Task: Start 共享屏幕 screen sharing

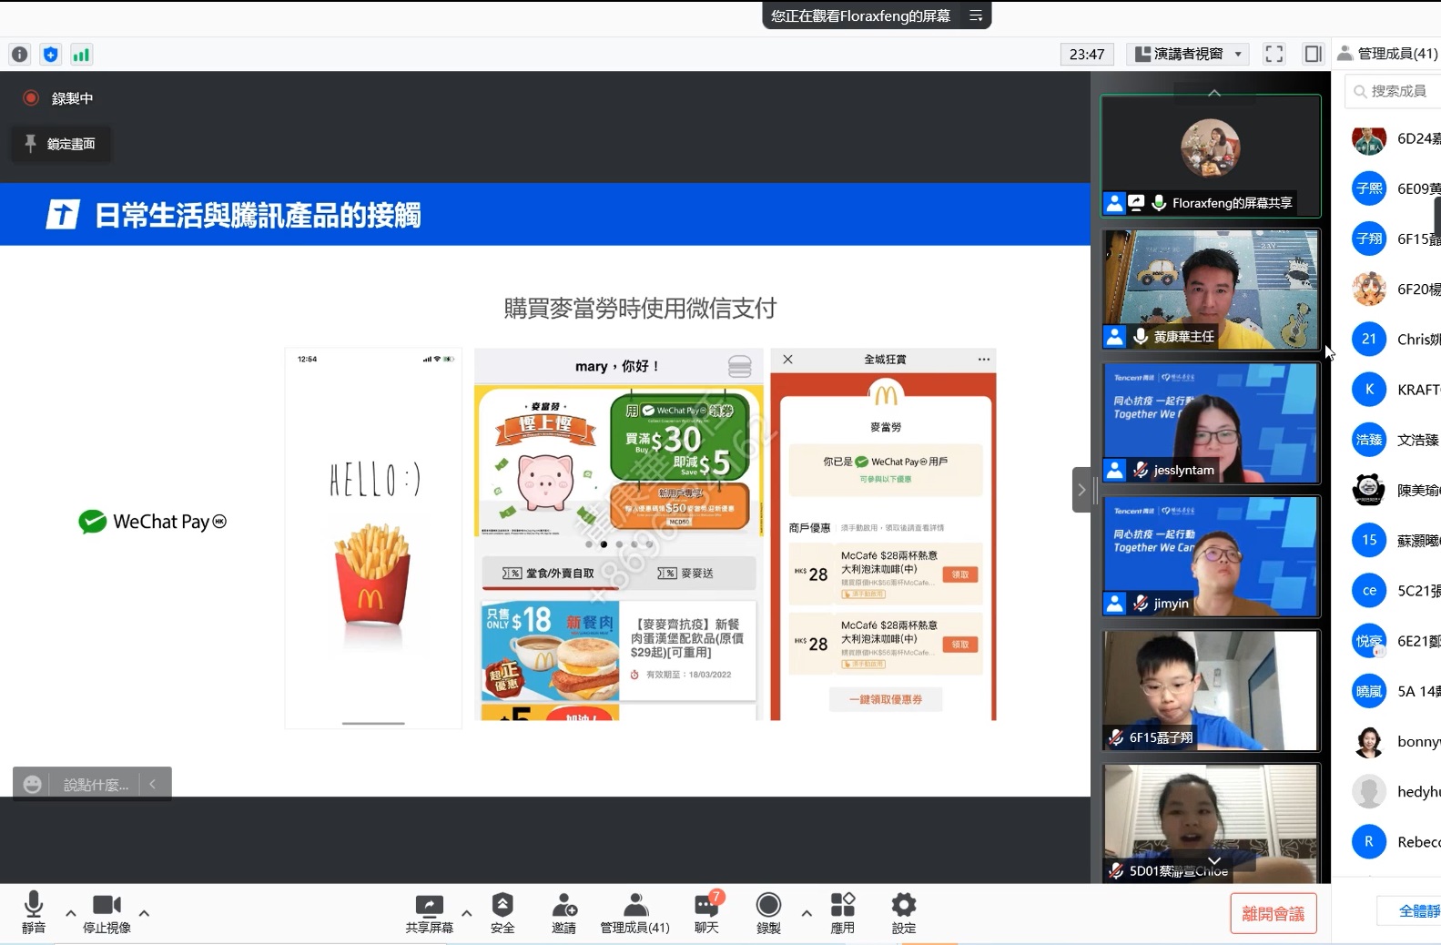Action: pos(429,912)
